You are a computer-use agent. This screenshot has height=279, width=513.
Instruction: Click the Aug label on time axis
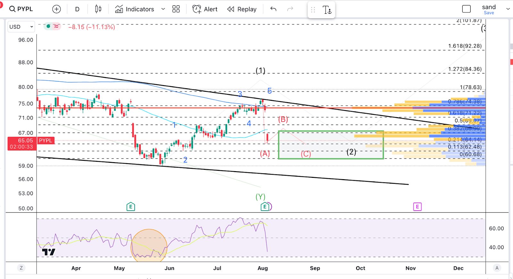tap(263, 268)
